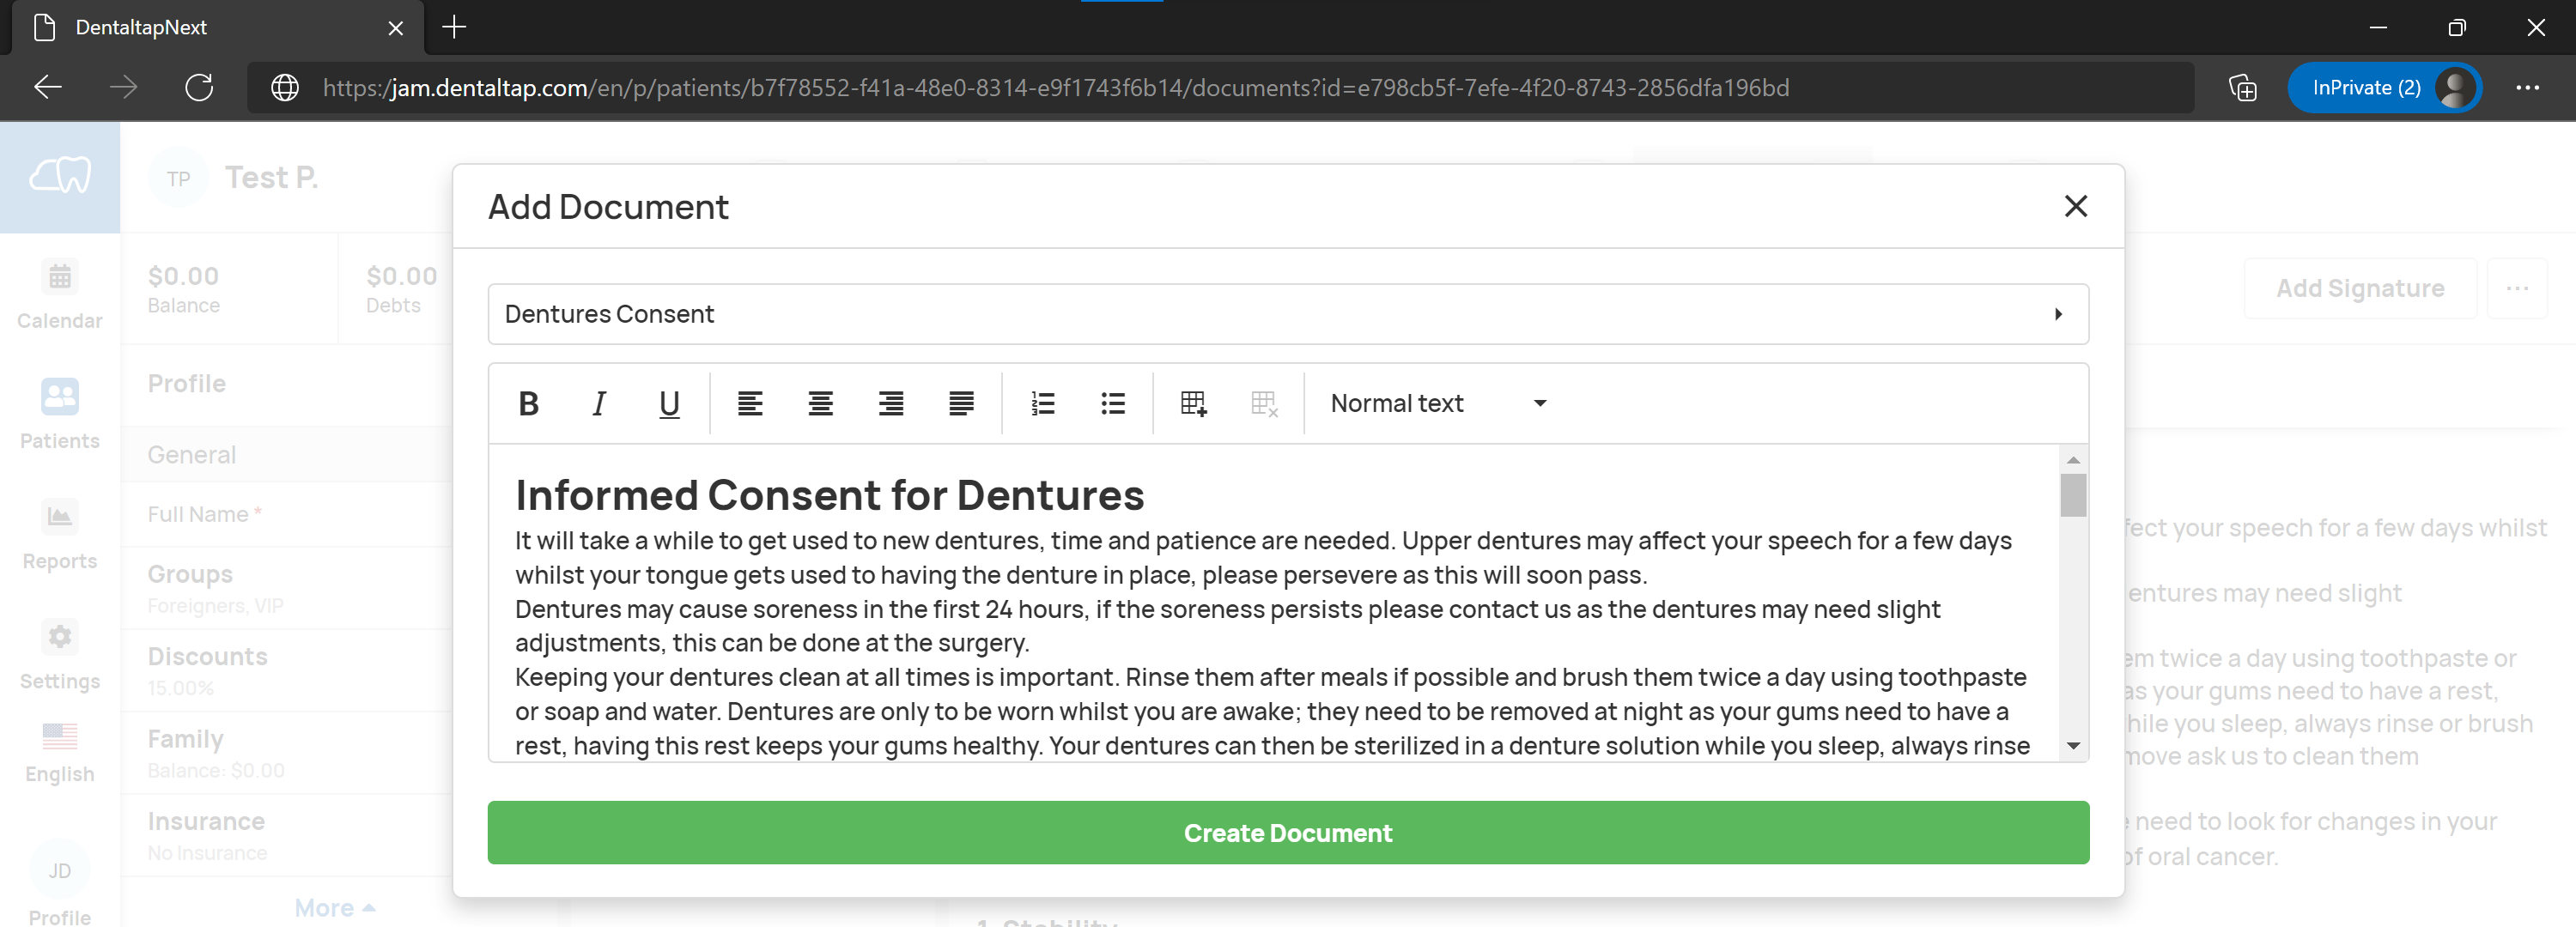
Task: Open the browser settings and more menu
Action: pyautogui.click(x=2527, y=87)
